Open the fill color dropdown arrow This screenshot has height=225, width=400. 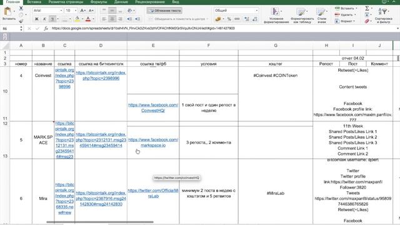click(82, 19)
